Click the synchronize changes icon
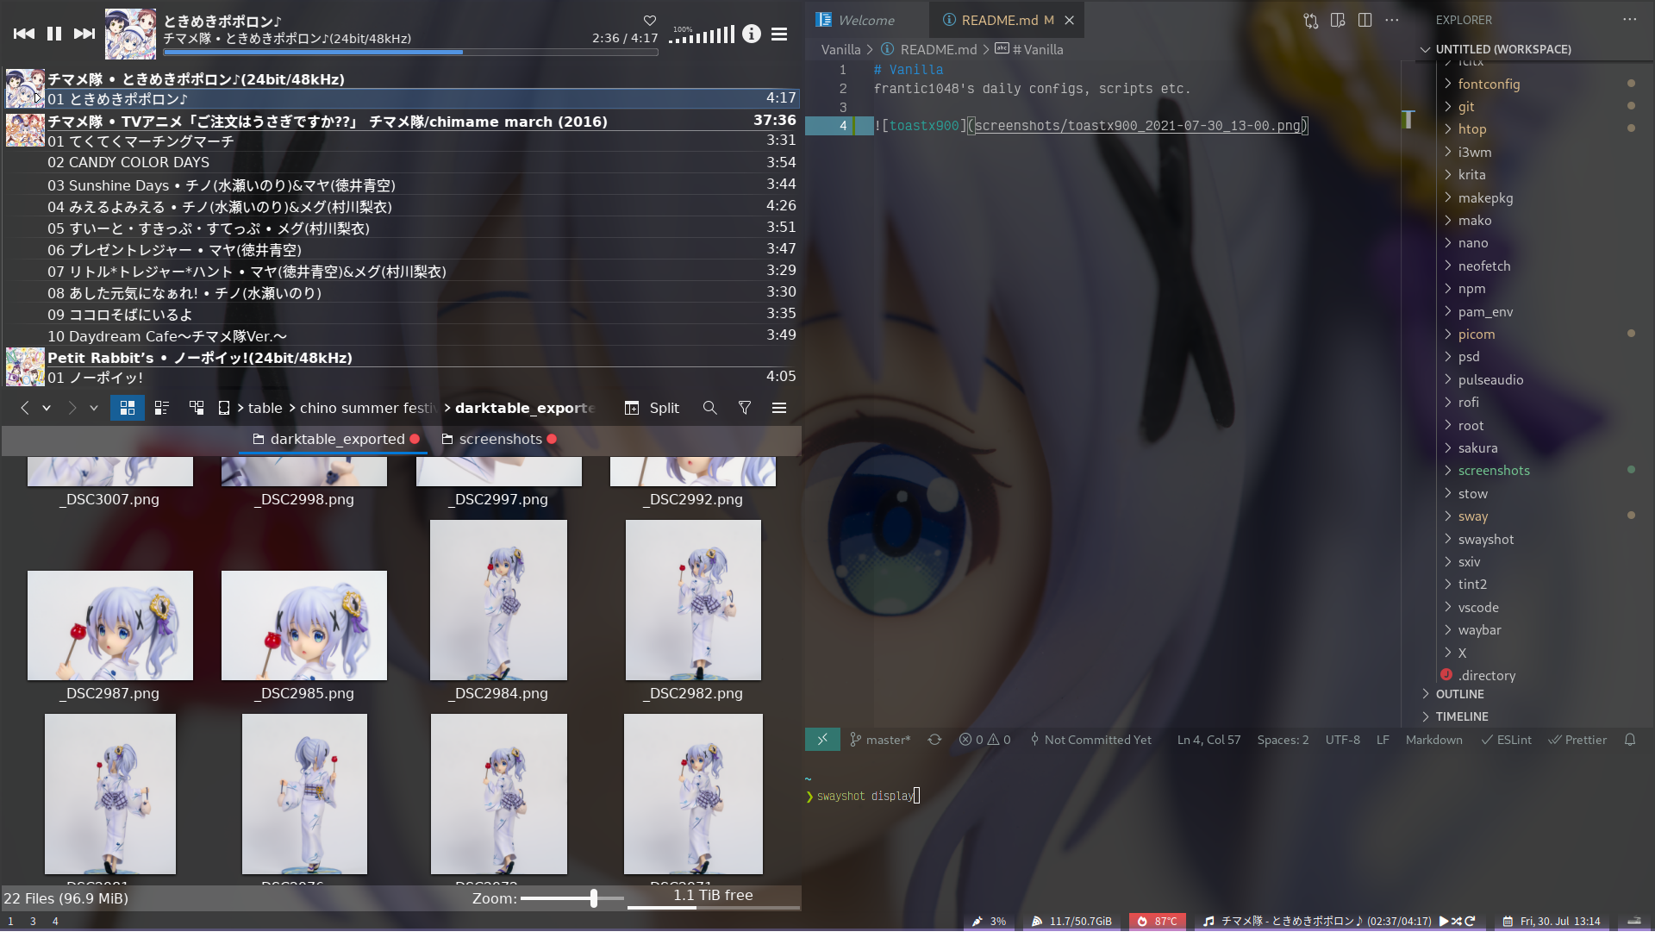This screenshot has height=938, width=1655. tap(934, 740)
